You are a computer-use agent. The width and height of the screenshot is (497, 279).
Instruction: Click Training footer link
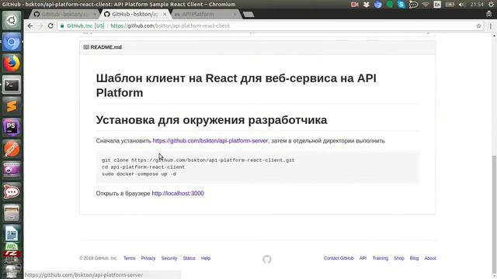[x=381, y=258]
